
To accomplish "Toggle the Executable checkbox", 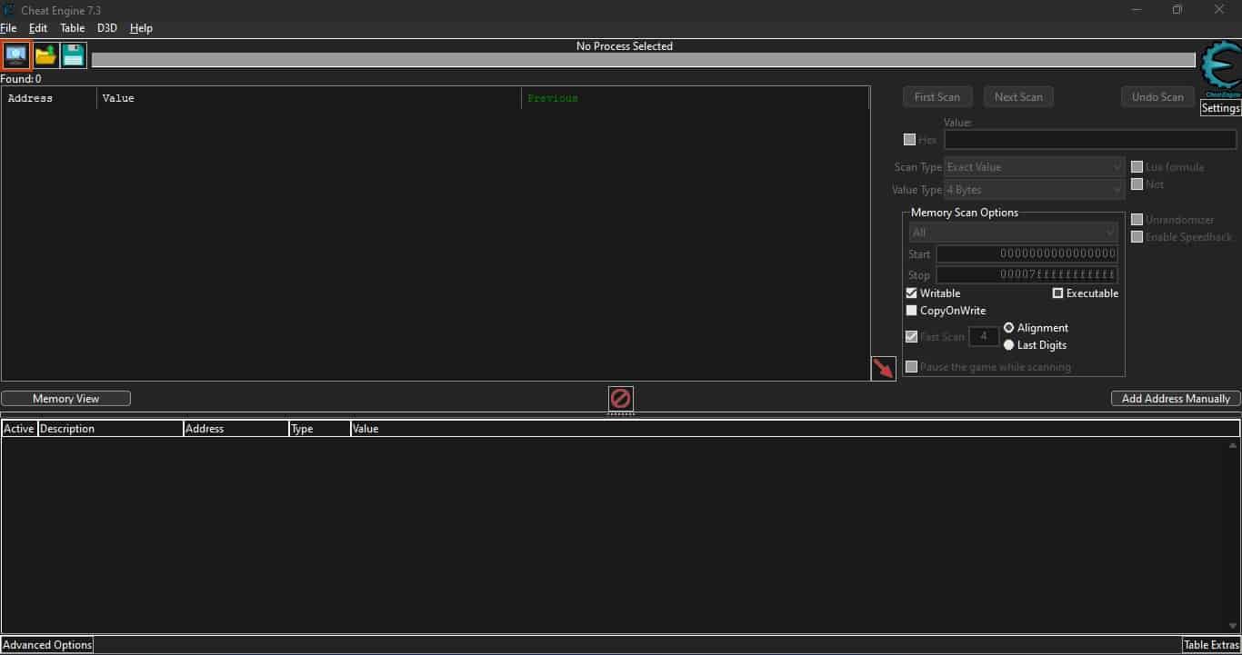I will click(x=1058, y=293).
